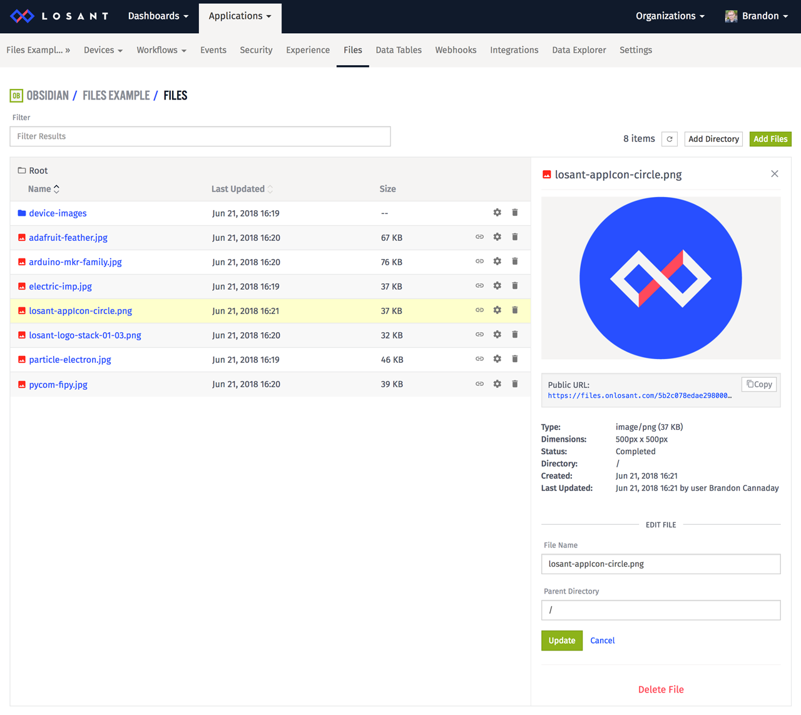The image size is (801, 715).
Task: Open the Organizations dropdown menu
Action: (x=670, y=16)
